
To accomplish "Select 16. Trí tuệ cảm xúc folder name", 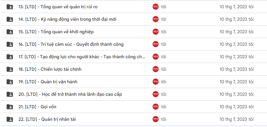I will [x=71, y=44].
